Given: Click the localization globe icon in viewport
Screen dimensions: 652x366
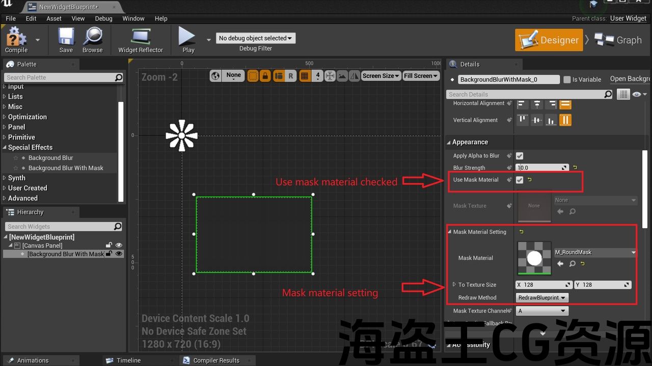Looking at the screenshot, I should click(x=215, y=76).
